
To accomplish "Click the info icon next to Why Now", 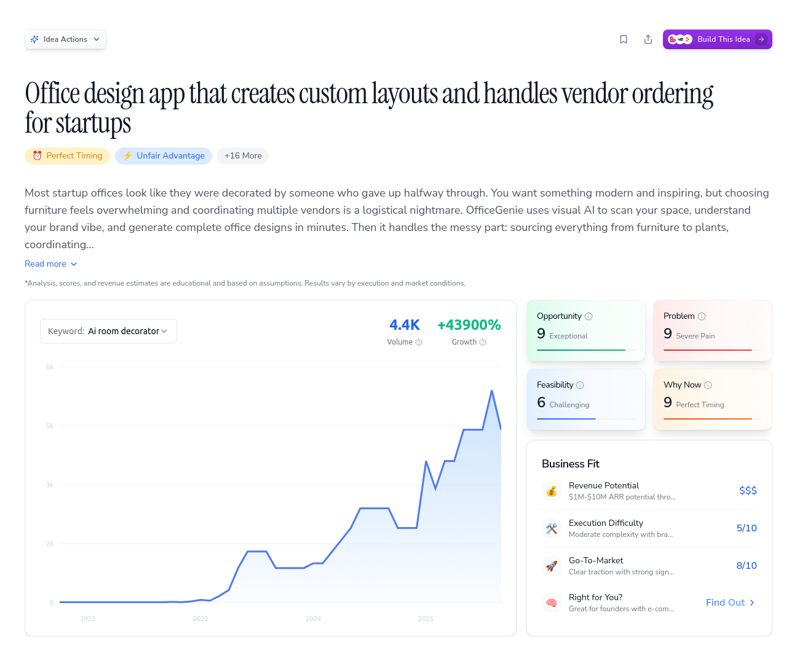I will point(708,385).
